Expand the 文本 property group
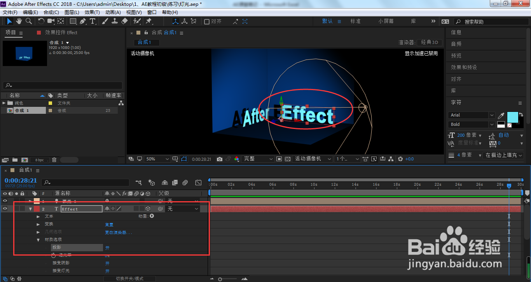Image resolution: width=531 pixels, height=282 pixels. click(38, 216)
